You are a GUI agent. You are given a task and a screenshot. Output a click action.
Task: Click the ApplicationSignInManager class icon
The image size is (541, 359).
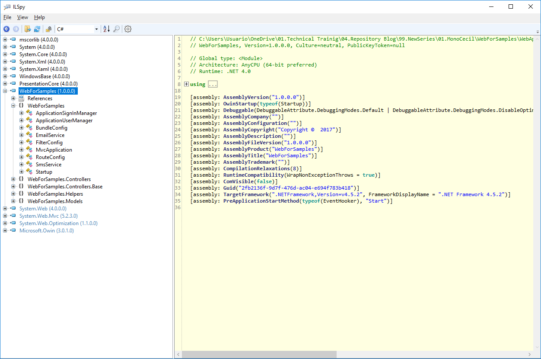[29, 113]
